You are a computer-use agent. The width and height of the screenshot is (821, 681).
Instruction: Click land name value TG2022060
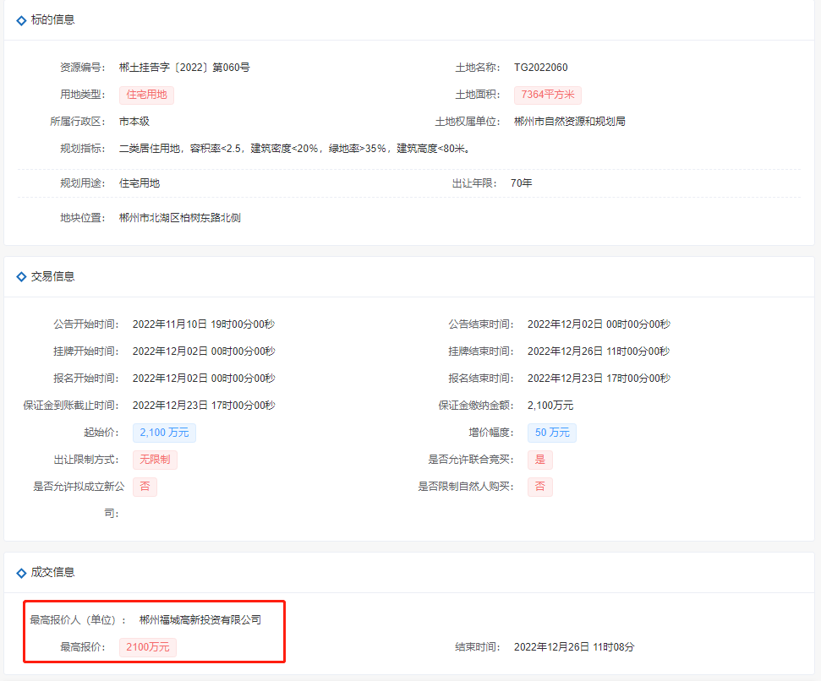[x=541, y=68]
